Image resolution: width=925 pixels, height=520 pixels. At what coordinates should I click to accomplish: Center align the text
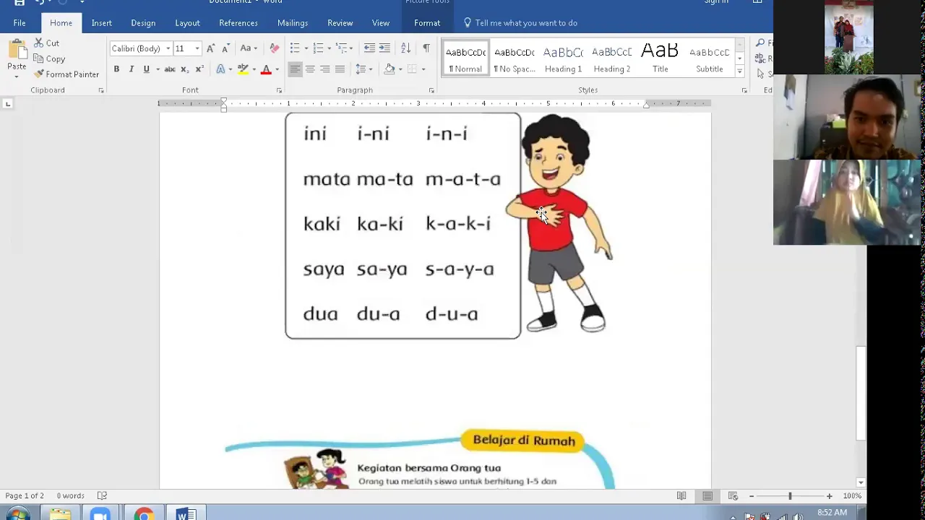[310, 69]
